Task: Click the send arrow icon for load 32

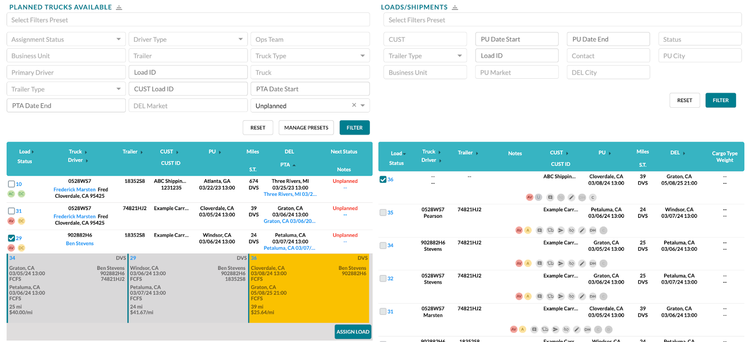Action: point(560,297)
